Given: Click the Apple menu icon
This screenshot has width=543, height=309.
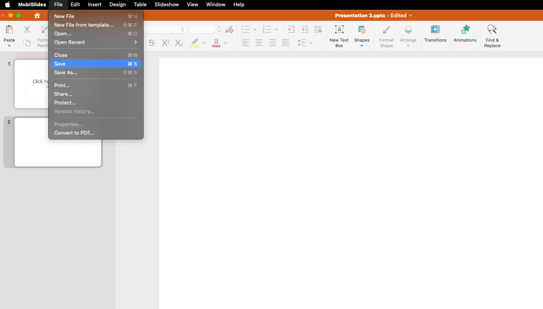Looking at the screenshot, I should pyautogui.click(x=7, y=5).
